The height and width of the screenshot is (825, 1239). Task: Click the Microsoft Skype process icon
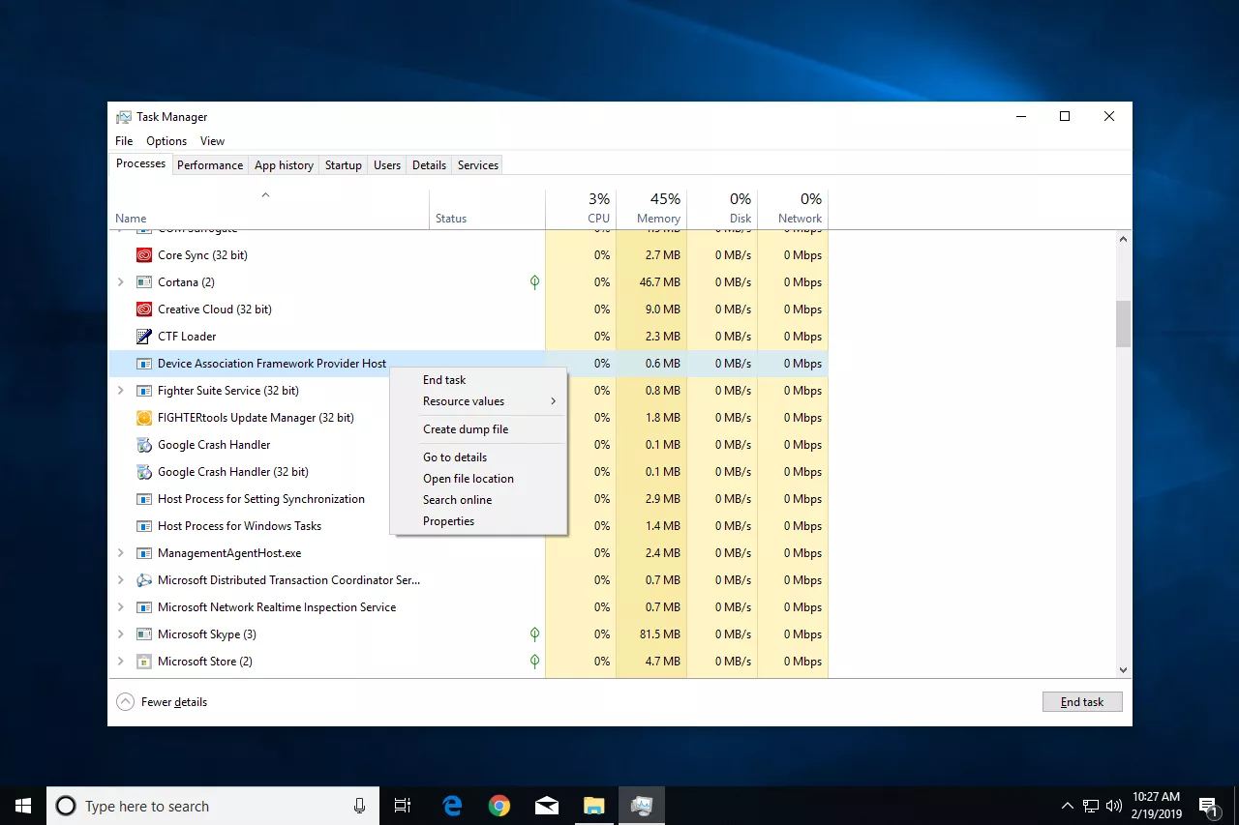(143, 634)
